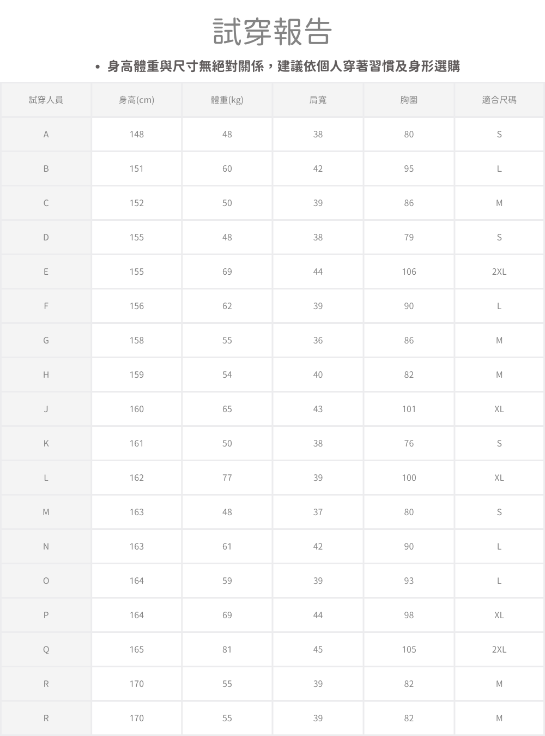The width and height of the screenshot is (545, 736).
Task: Click shoulder width 36 in row G
Action: click(x=318, y=340)
